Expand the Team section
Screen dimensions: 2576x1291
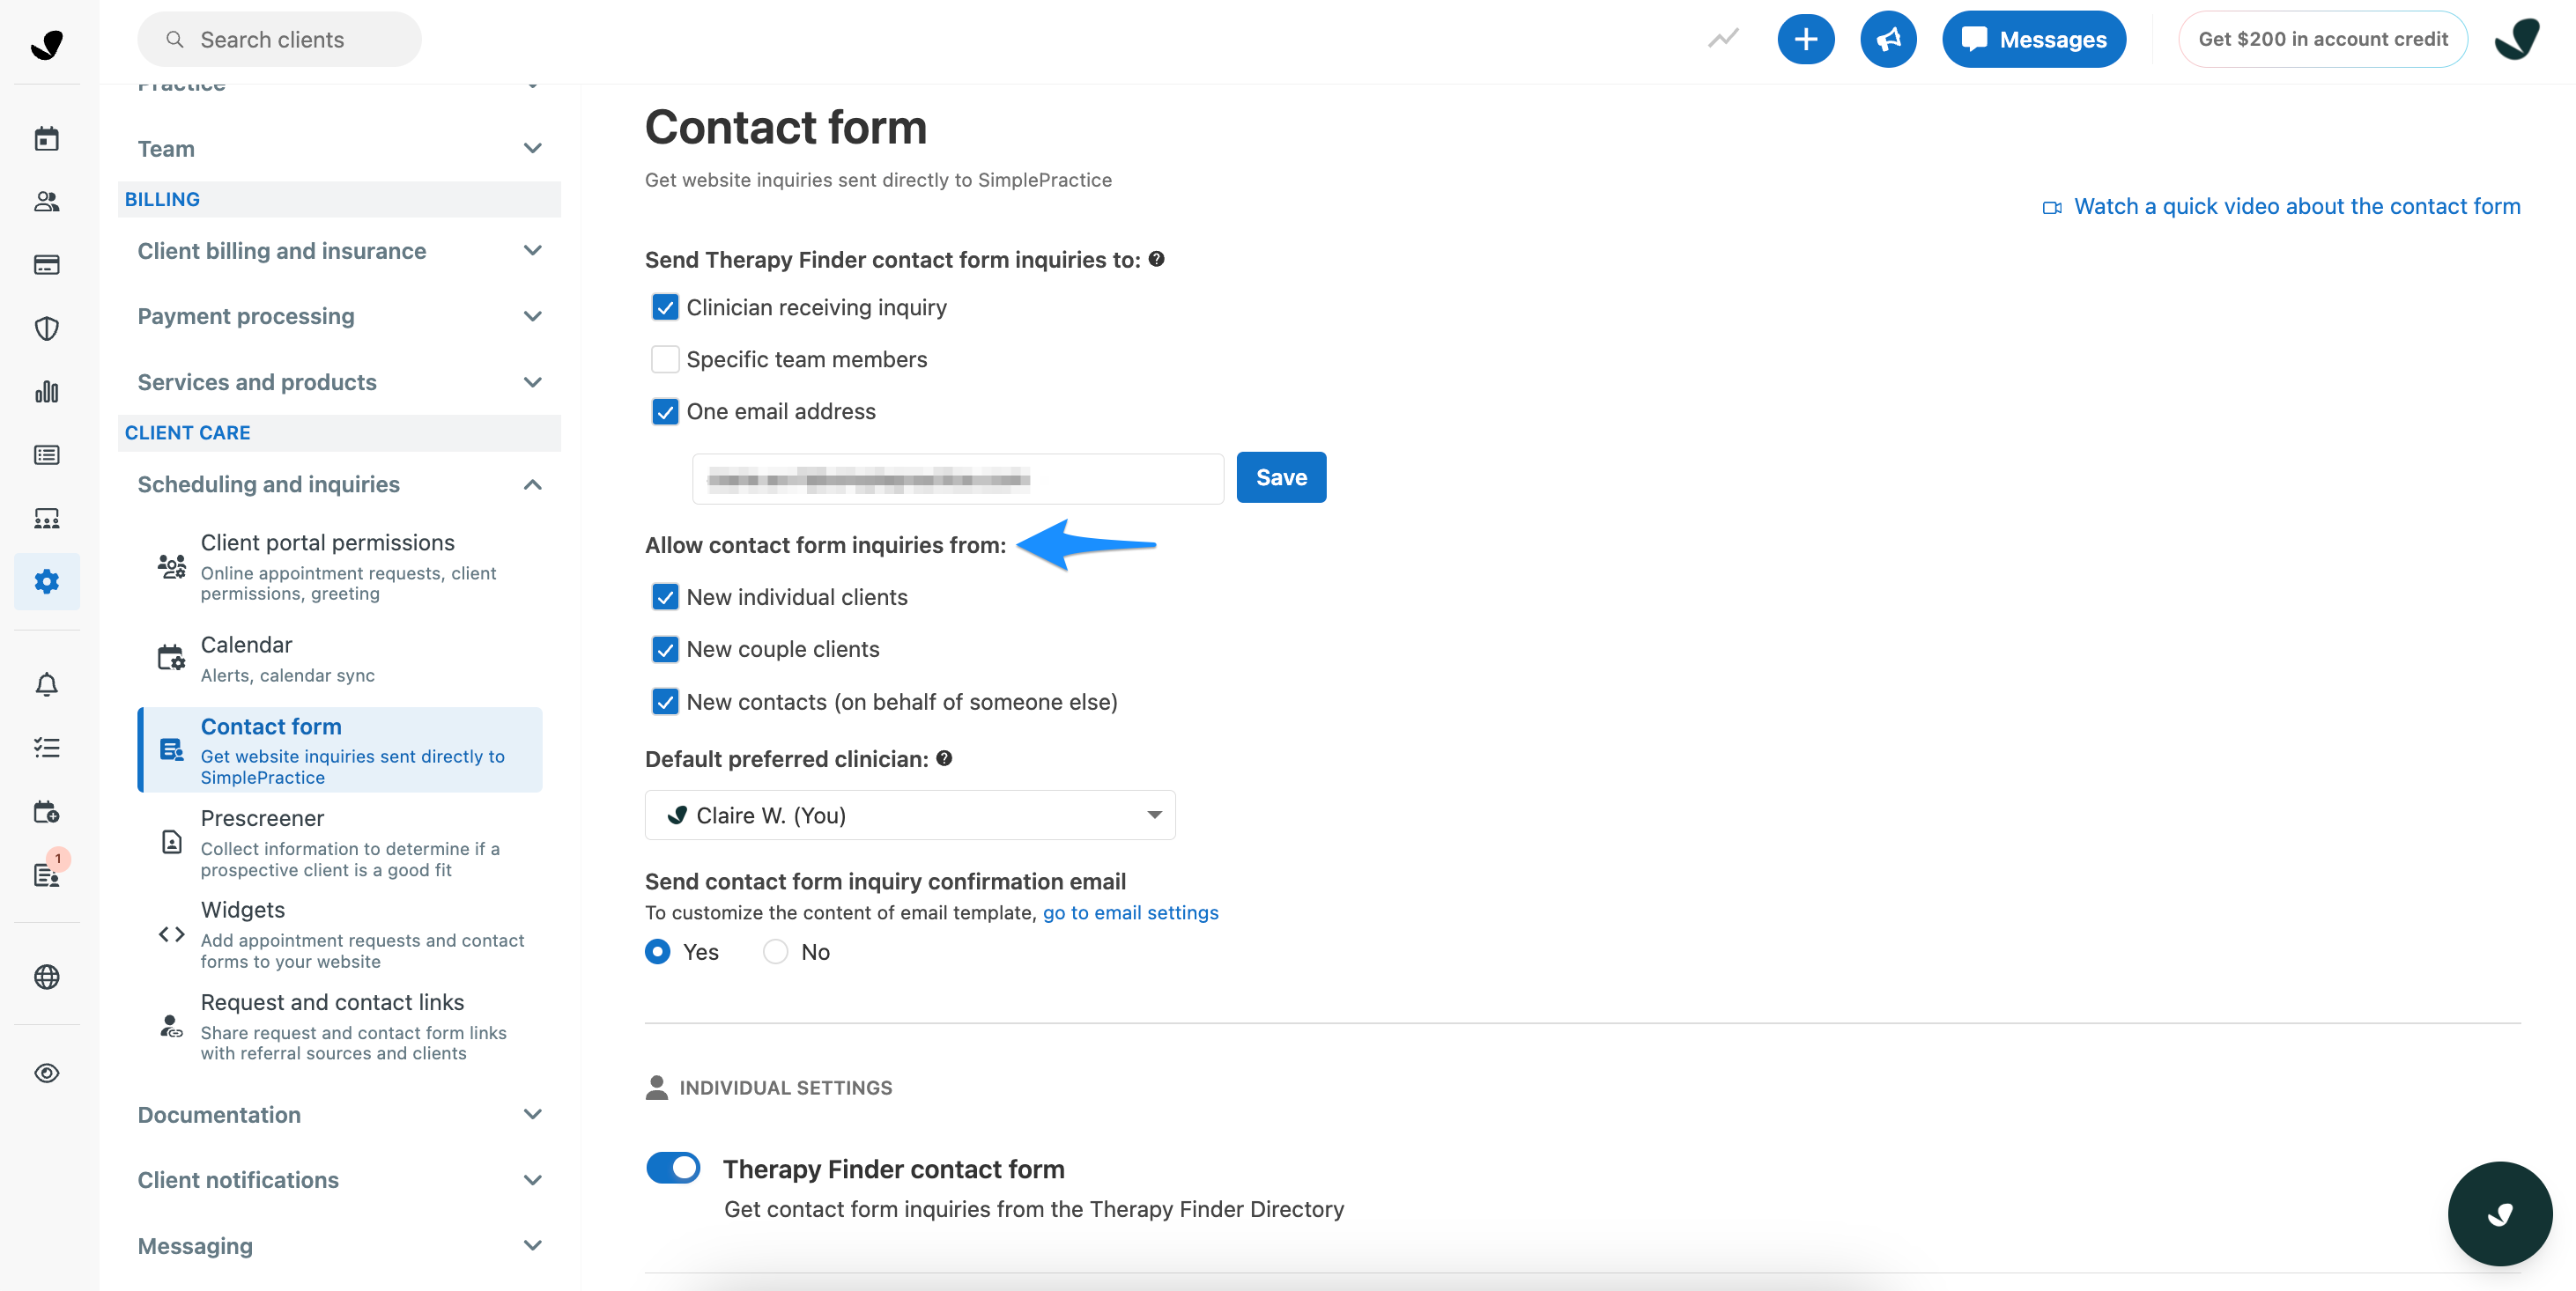coord(340,149)
